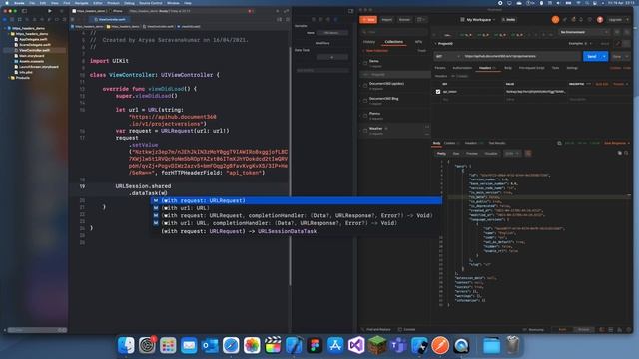Choose 'with request, completionHandler' autocomplete suggestion

pyautogui.click(x=297, y=215)
